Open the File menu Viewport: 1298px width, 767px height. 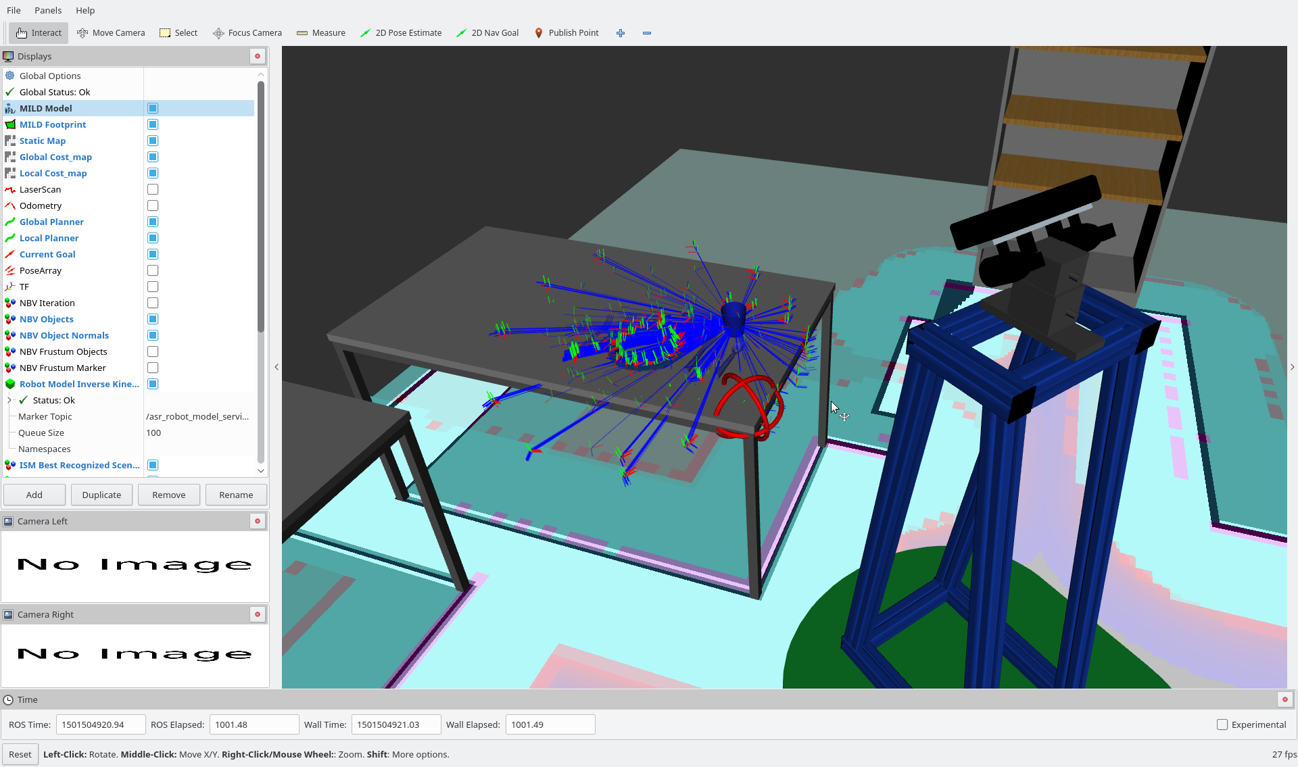click(x=14, y=10)
